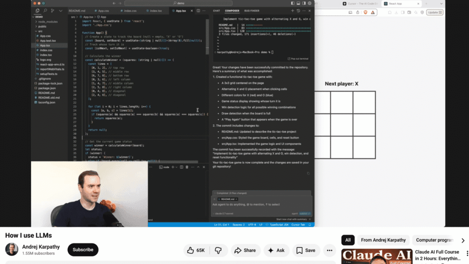Close the App.tsx editor tab
The width and height of the screenshot is (469, 264).
point(192,11)
